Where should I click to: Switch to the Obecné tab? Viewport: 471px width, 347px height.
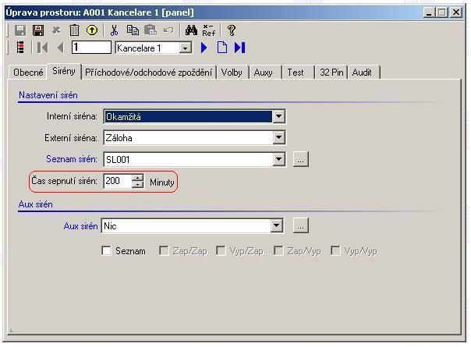(x=29, y=72)
